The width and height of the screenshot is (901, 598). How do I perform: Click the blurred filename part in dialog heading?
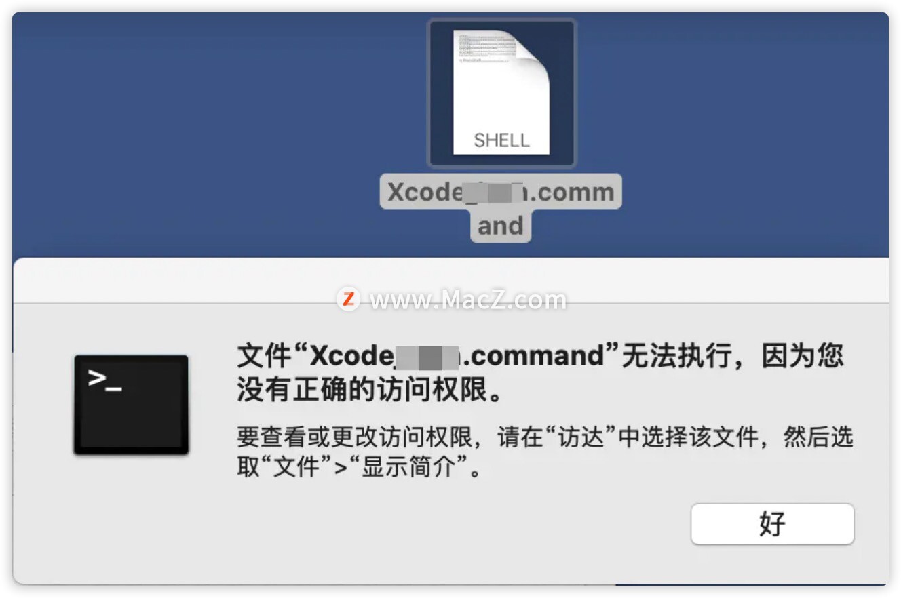pos(427,357)
